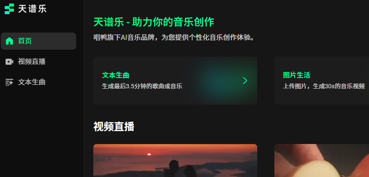Screen dimensions: 369x177
Task: Open the sunset couple video thumbnail
Action: 176,161
